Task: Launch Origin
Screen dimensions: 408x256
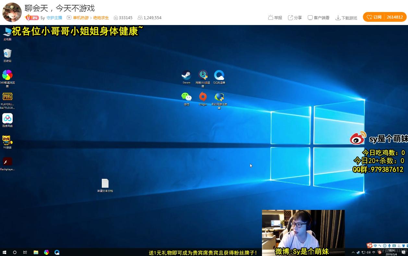Action: pyautogui.click(x=203, y=96)
